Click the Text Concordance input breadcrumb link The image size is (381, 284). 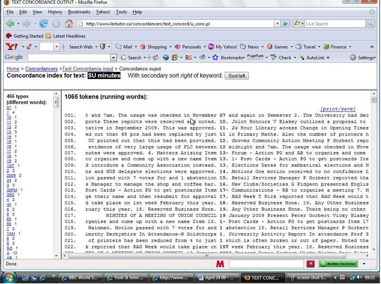[88, 69]
